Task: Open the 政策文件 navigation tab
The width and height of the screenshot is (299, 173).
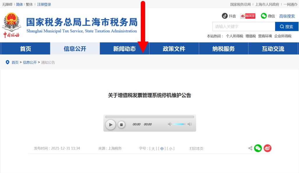Action: click(x=174, y=49)
